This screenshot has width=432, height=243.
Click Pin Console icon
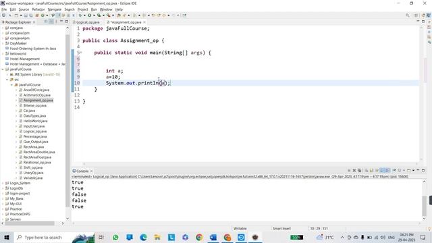(x=394, y=171)
